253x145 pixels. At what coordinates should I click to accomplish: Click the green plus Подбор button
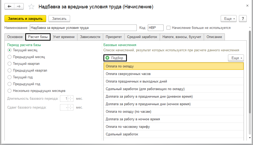tap(115, 58)
